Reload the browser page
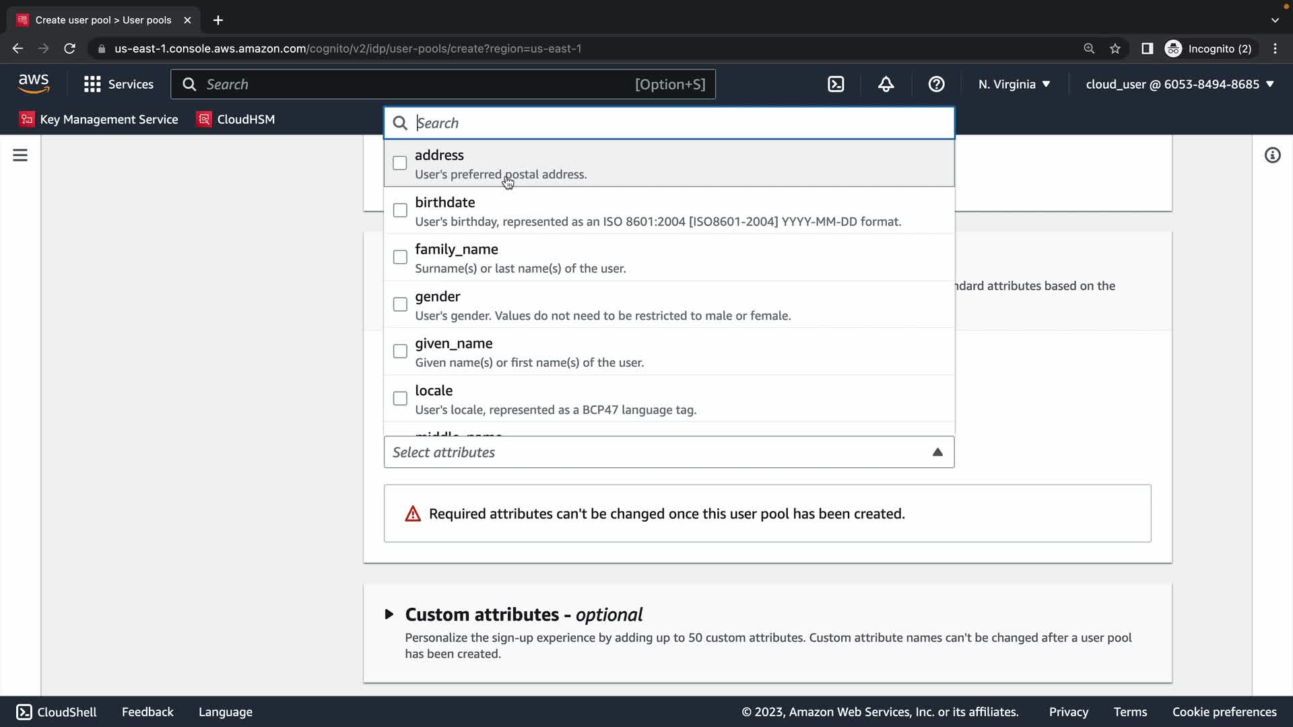The height and width of the screenshot is (727, 1293). [x=69, y=48]
